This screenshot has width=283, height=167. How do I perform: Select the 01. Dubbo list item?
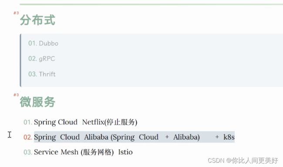coord(43,43)
